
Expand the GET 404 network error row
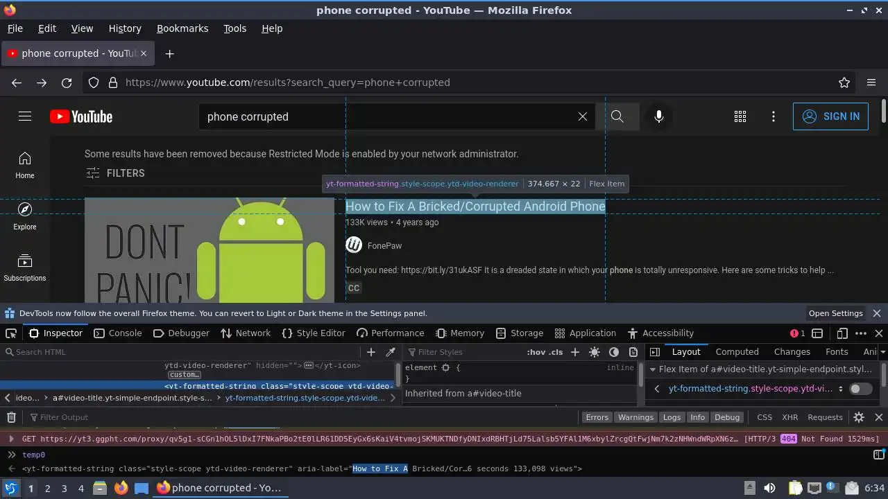[x=11, y=439]
